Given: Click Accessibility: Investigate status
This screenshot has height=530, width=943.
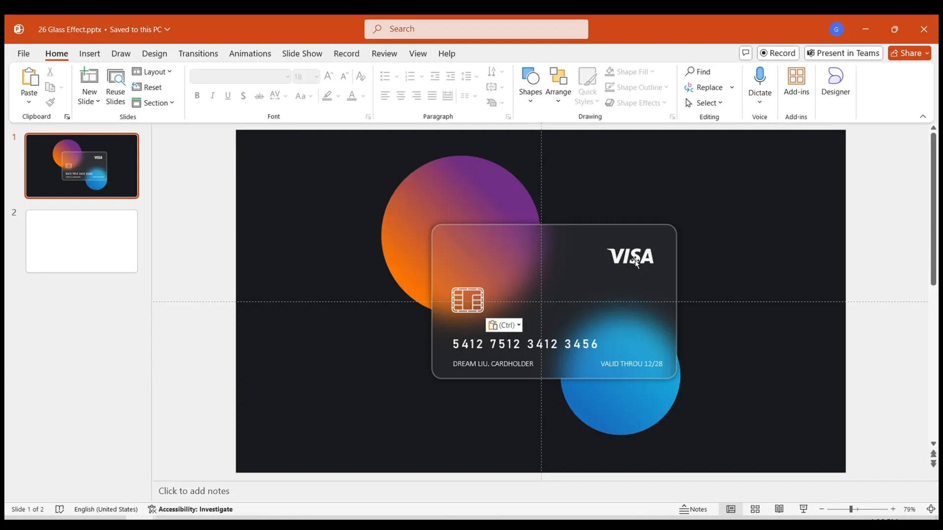Looking at the screenshot, I should 191,509.
